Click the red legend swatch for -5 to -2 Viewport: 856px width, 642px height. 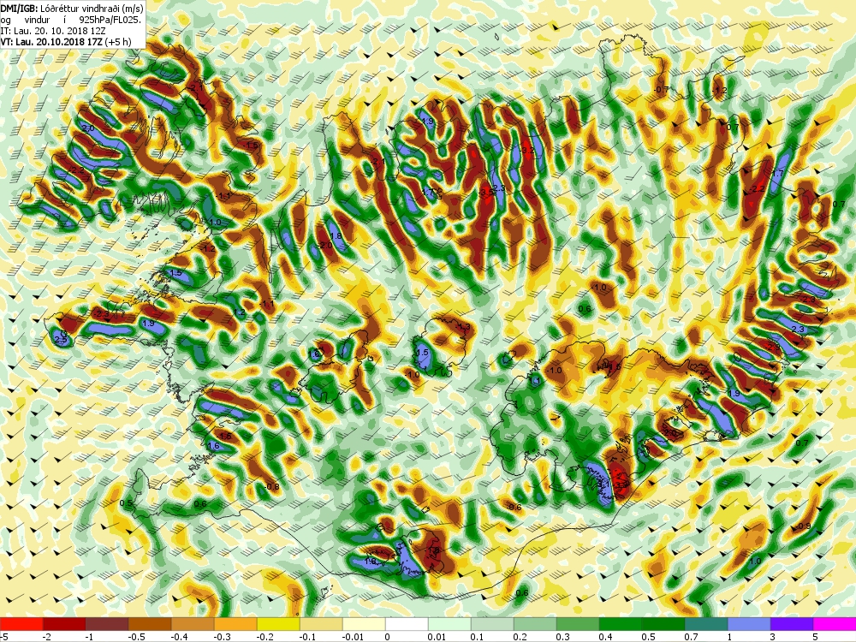pyautogui.click(x=21, y=624)
